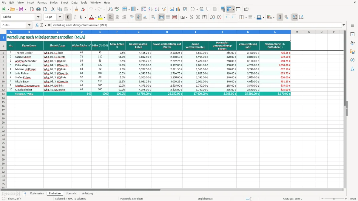Click the Find & Replace icon
Image resolution: width=358 pixels, height=201 pixels.
[110, 9]
